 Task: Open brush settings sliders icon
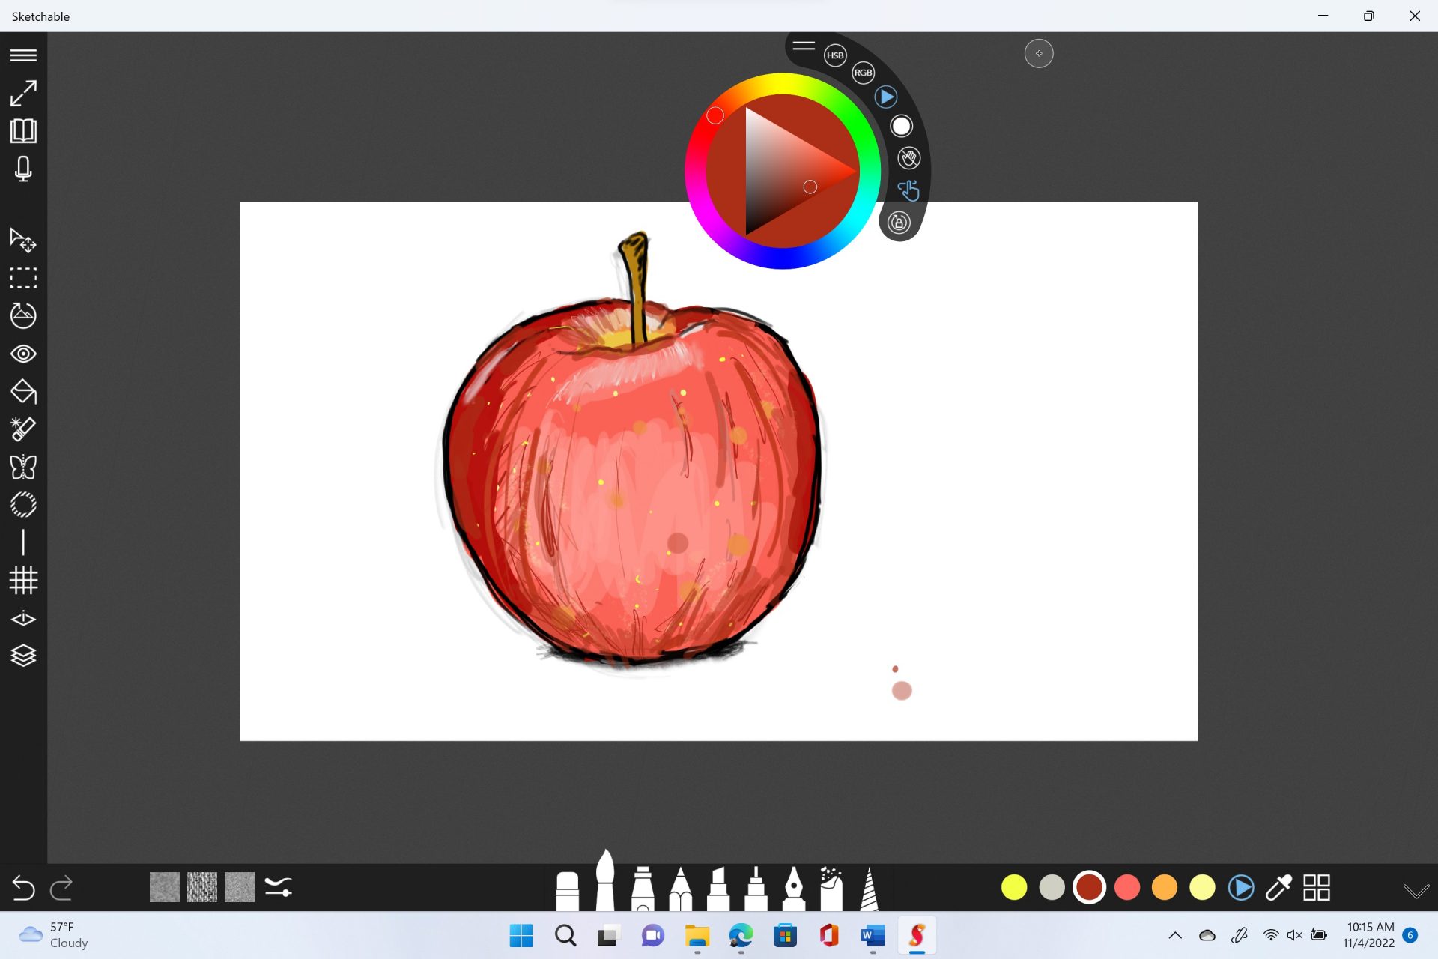click(278, 888)
